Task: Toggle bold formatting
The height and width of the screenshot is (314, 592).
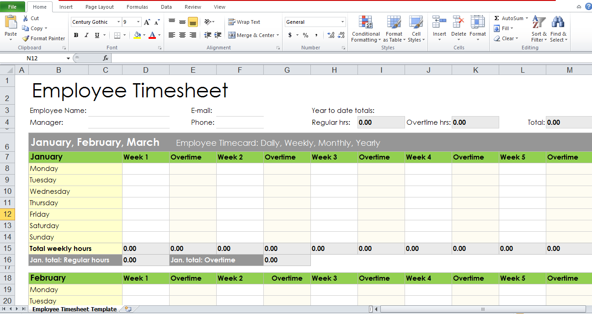Action: click(x=76, y=35)
